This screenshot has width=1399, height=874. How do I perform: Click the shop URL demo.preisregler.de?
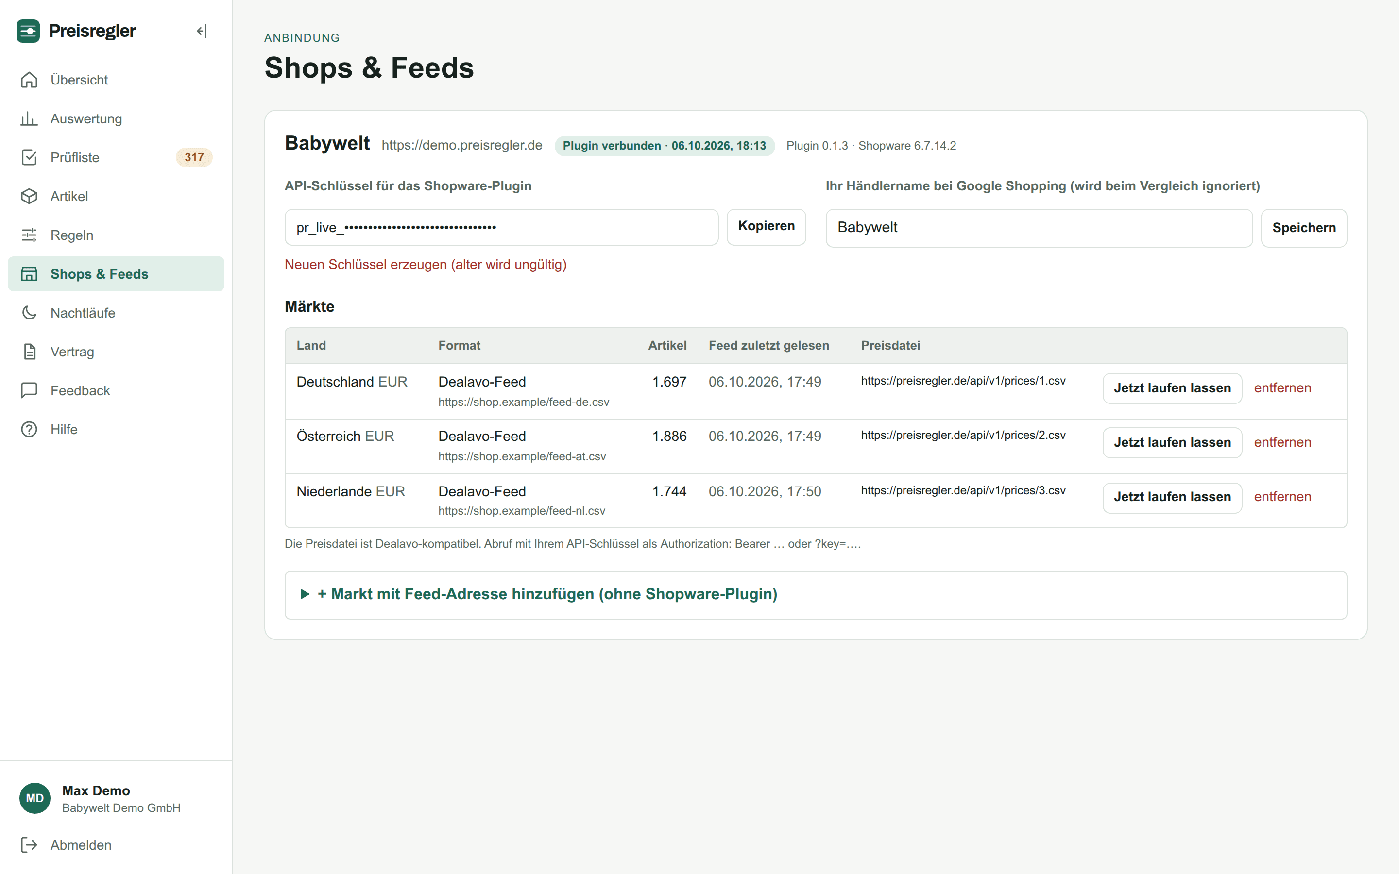[x=461, y=145]
